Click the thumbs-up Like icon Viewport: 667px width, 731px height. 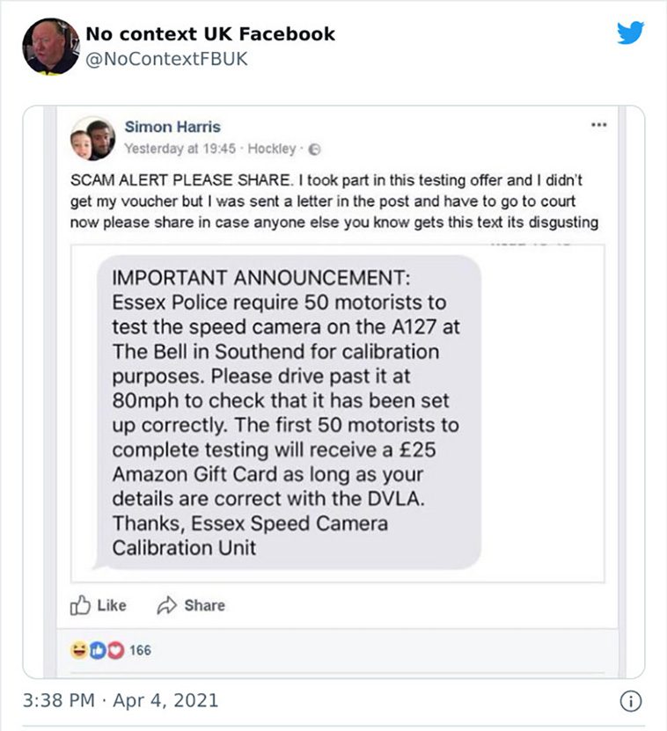[x=80, y=605]
